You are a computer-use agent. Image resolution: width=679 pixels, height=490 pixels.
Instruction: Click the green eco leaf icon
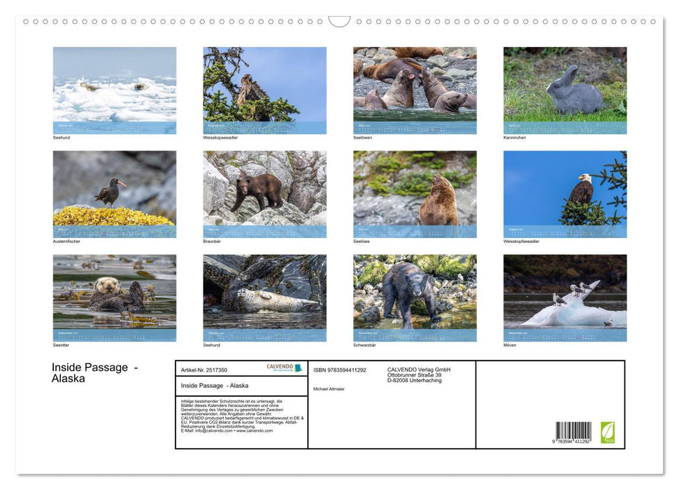[607, 433]
